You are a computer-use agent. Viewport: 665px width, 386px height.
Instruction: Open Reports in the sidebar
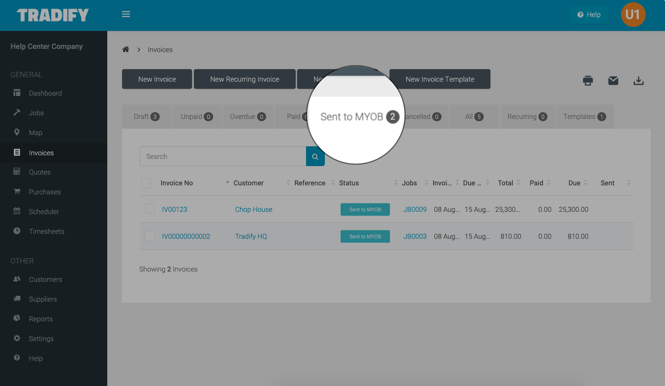pos(41,319)
